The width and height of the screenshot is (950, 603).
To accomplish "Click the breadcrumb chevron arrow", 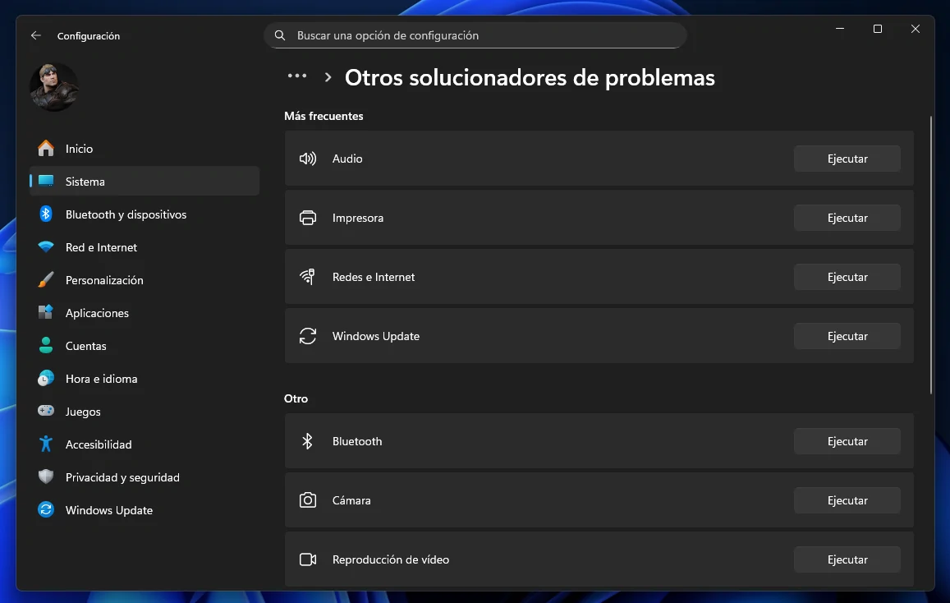I will tap(328, 77).
